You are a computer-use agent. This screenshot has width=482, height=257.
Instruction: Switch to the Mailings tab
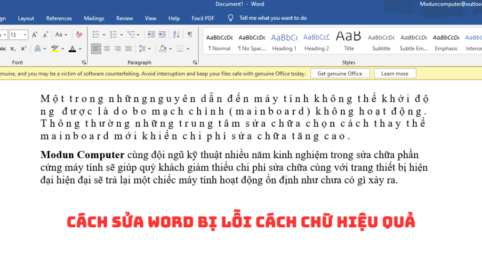(x=94, y=18)
